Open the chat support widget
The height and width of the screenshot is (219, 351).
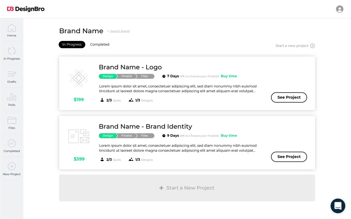point(338,206)
